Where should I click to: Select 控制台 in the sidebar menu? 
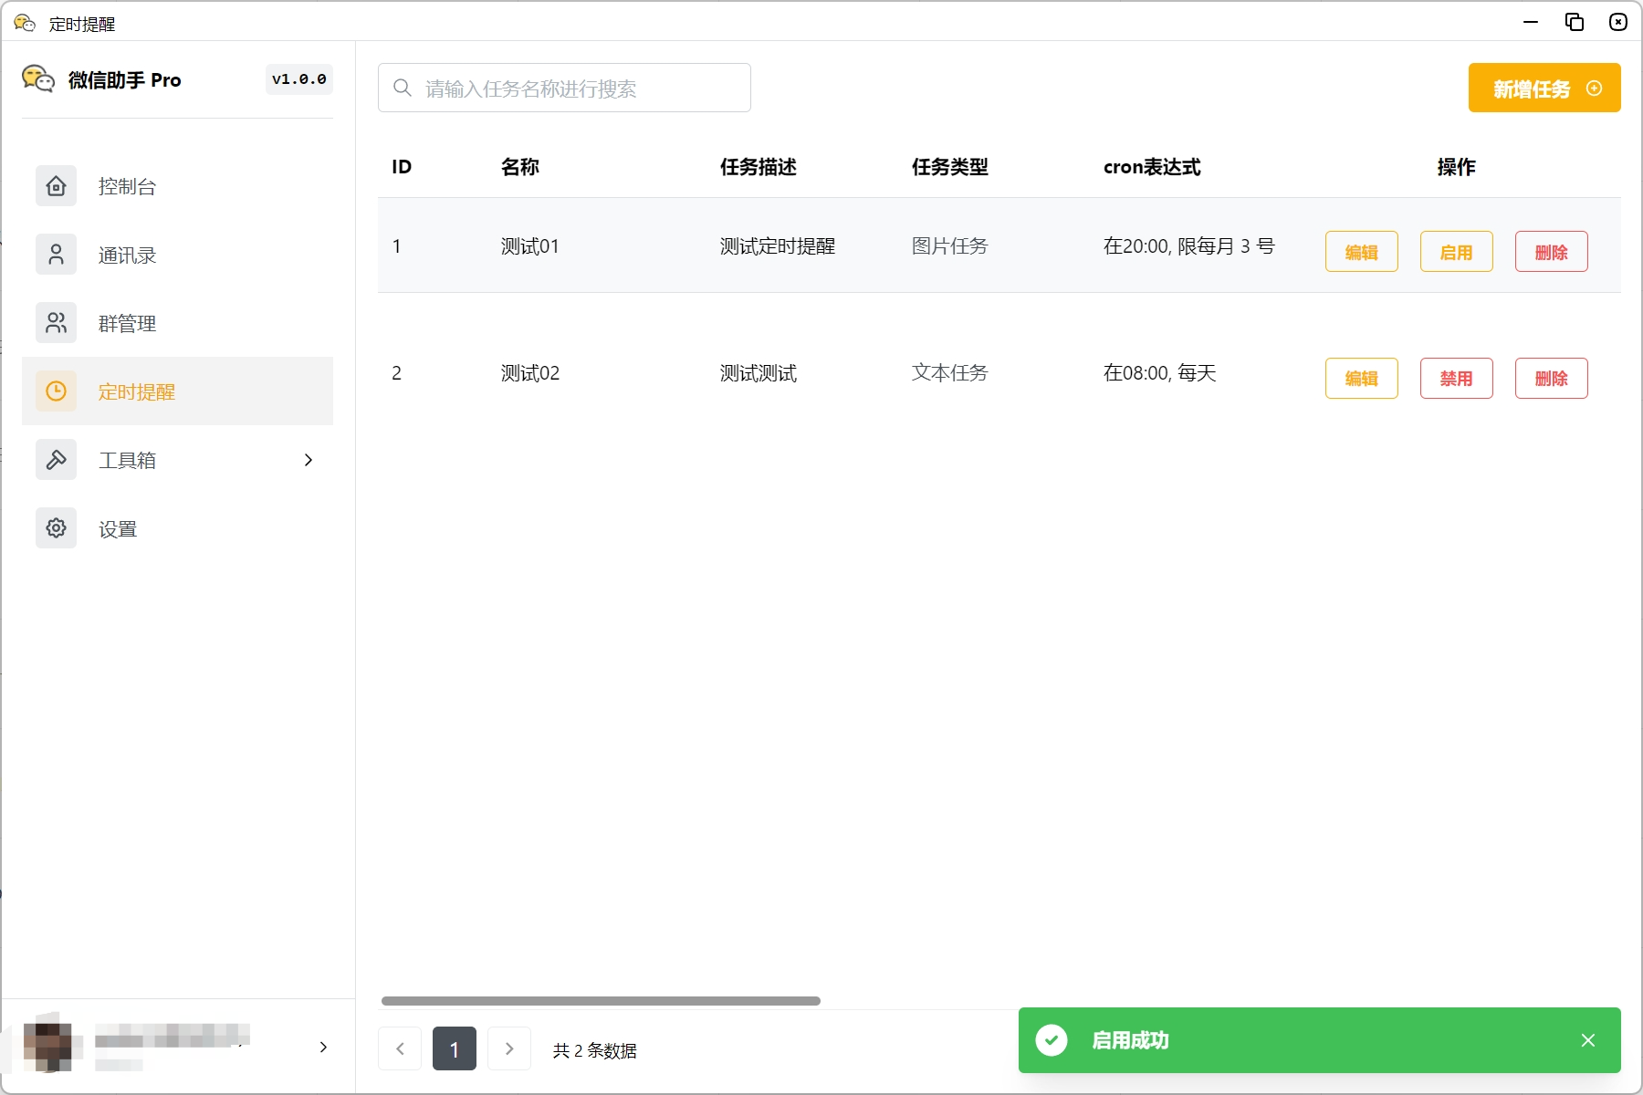pos(127,185)
